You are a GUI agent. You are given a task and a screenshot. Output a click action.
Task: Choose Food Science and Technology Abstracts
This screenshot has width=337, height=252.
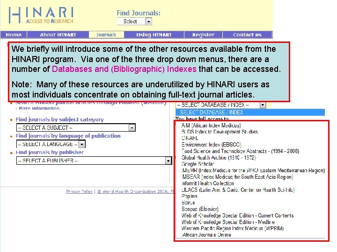[240, 151]
